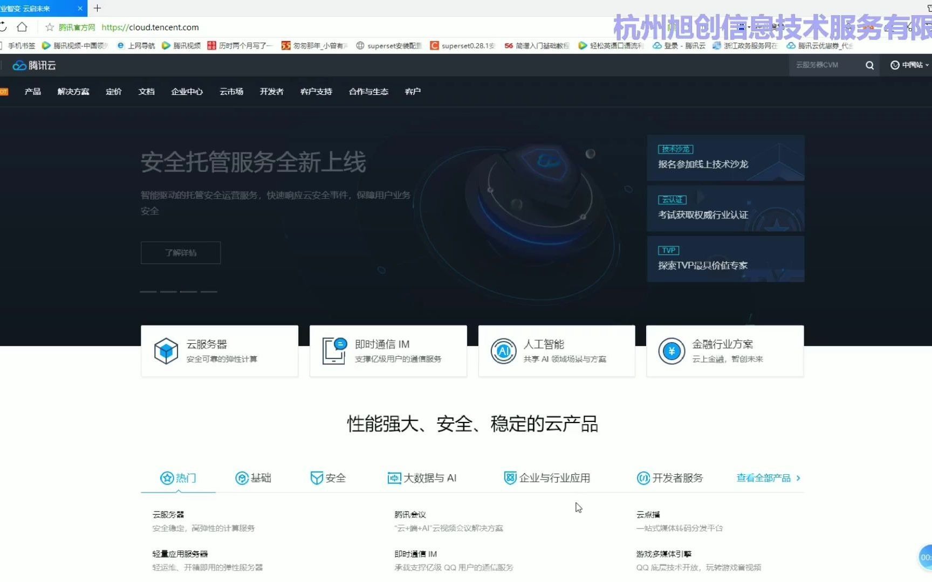Screen dimensions: 932x582
Task: Open the 云服务器 card title
Action: click(x=207, y=344)
